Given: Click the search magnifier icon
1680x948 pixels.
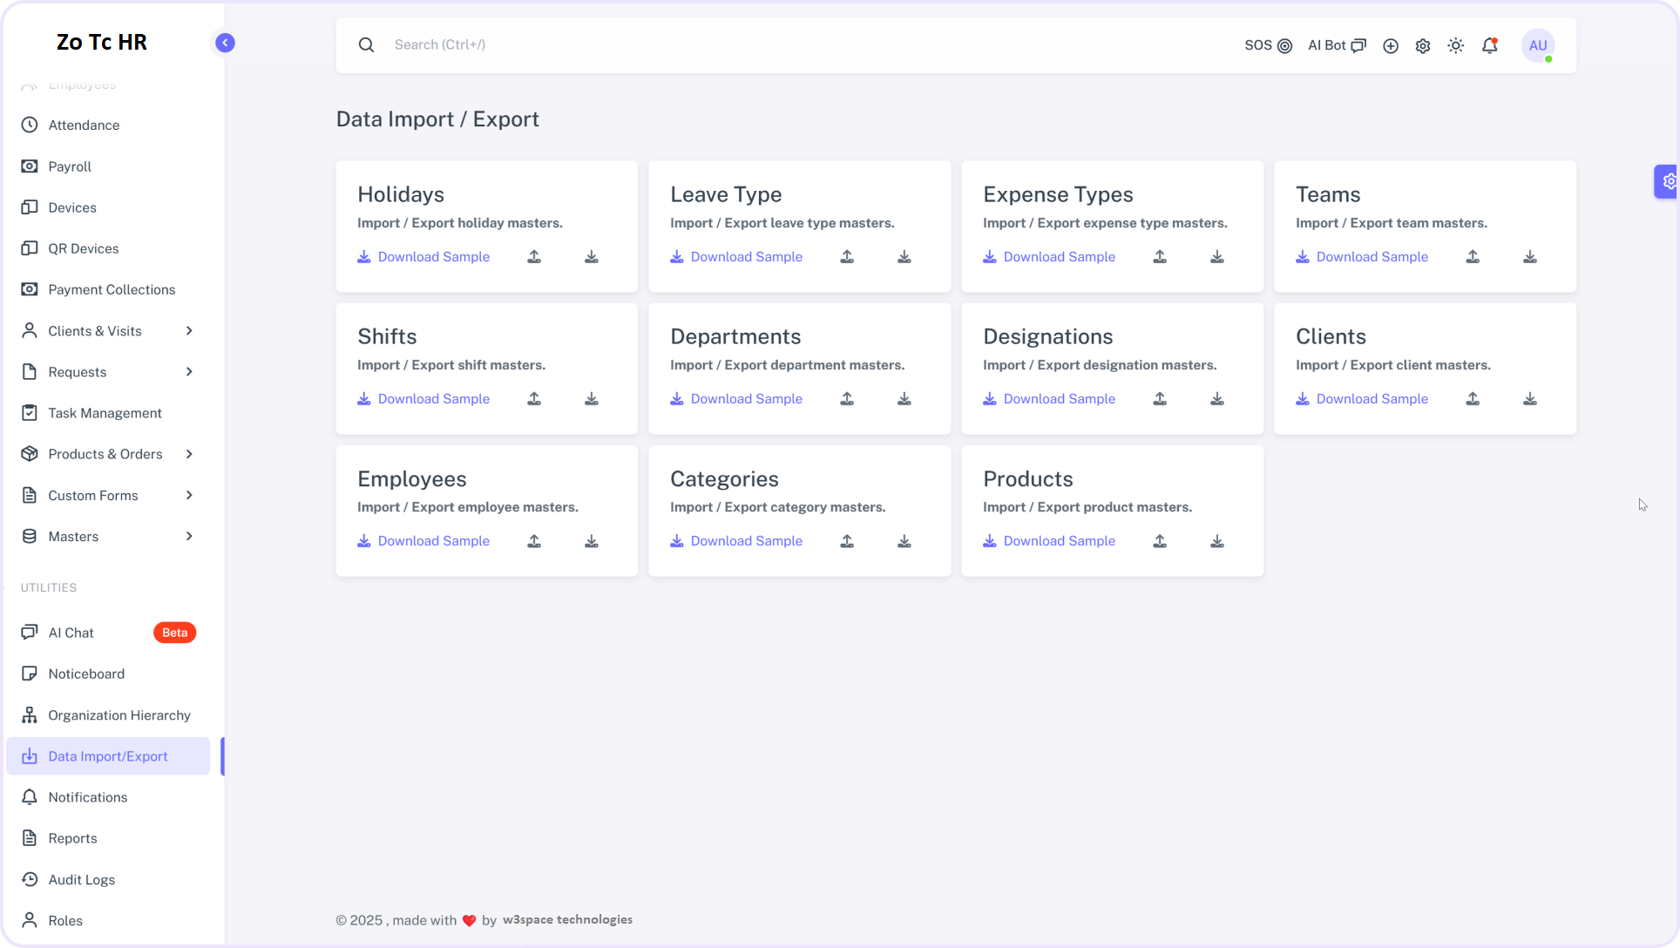Looking at the screenshot, I should click(366, 45).
